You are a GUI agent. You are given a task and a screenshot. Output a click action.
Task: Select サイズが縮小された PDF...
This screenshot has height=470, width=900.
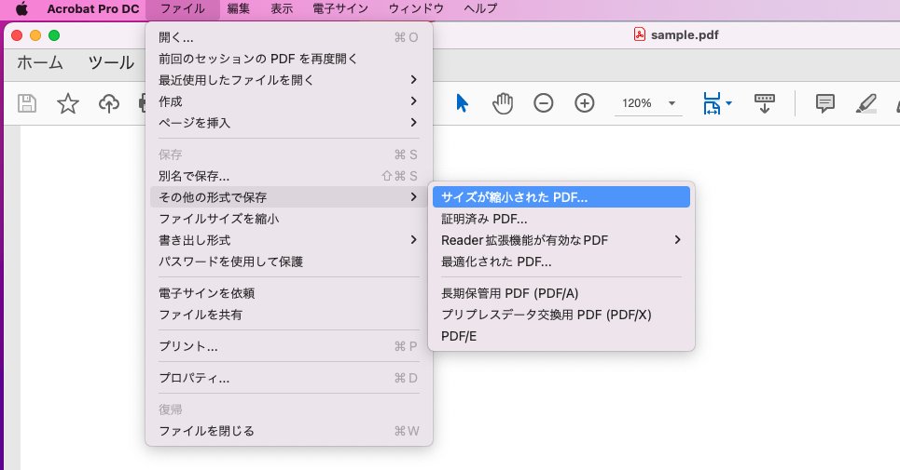561,197
